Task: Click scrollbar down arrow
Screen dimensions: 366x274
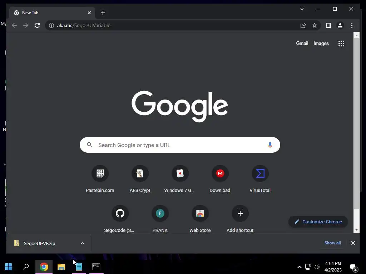Action: click(x=356, y=230)
